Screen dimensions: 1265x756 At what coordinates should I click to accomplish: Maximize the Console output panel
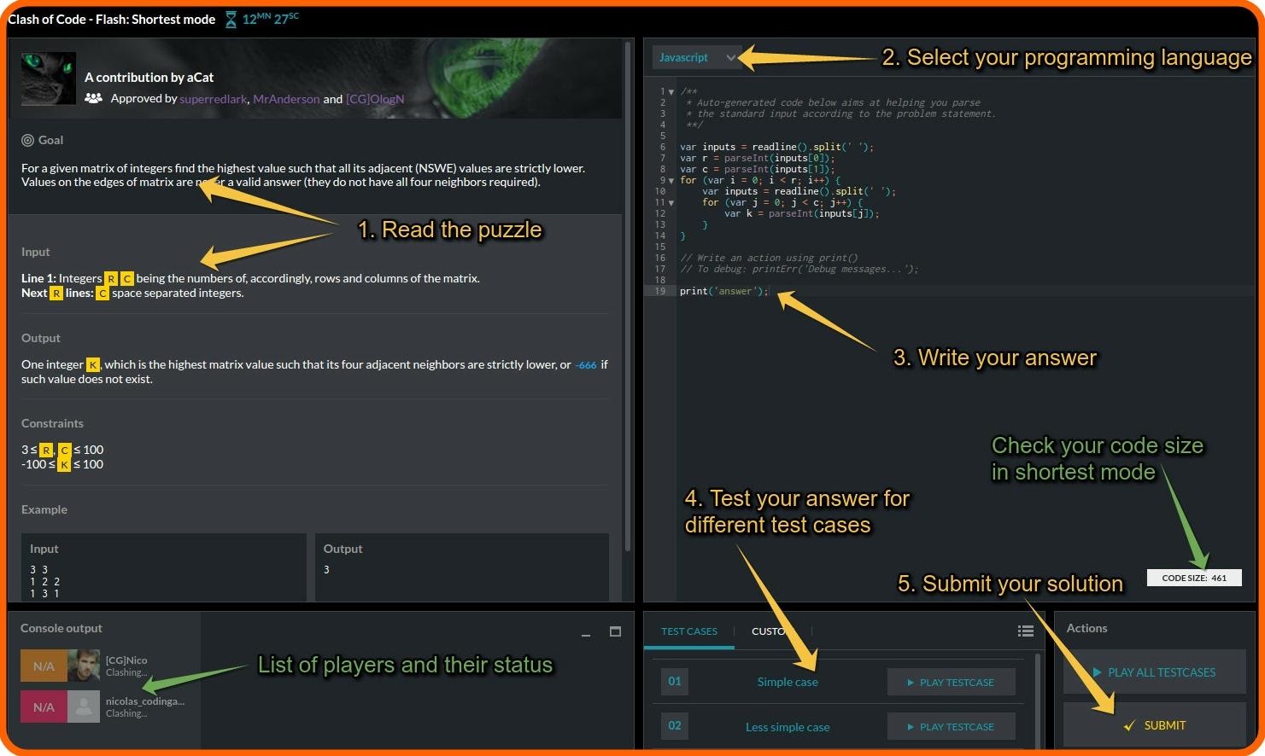click(x=615, y=631)
